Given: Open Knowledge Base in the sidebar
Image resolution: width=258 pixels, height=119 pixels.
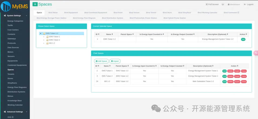Looking at the screenshot, I should pos(15,101).
